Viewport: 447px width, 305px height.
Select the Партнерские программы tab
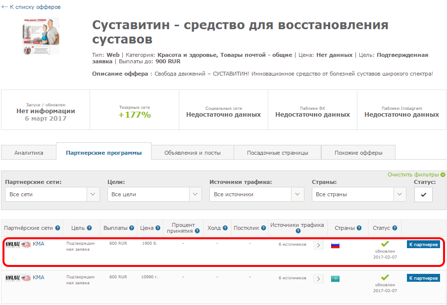click(103, 151)
